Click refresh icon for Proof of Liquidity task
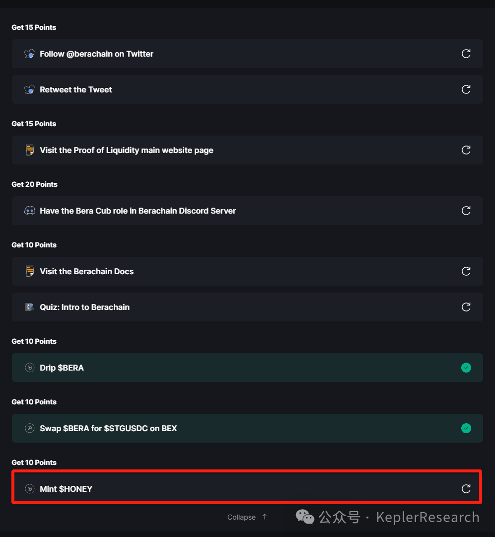495x537 pixels. [x=466, y=150]
